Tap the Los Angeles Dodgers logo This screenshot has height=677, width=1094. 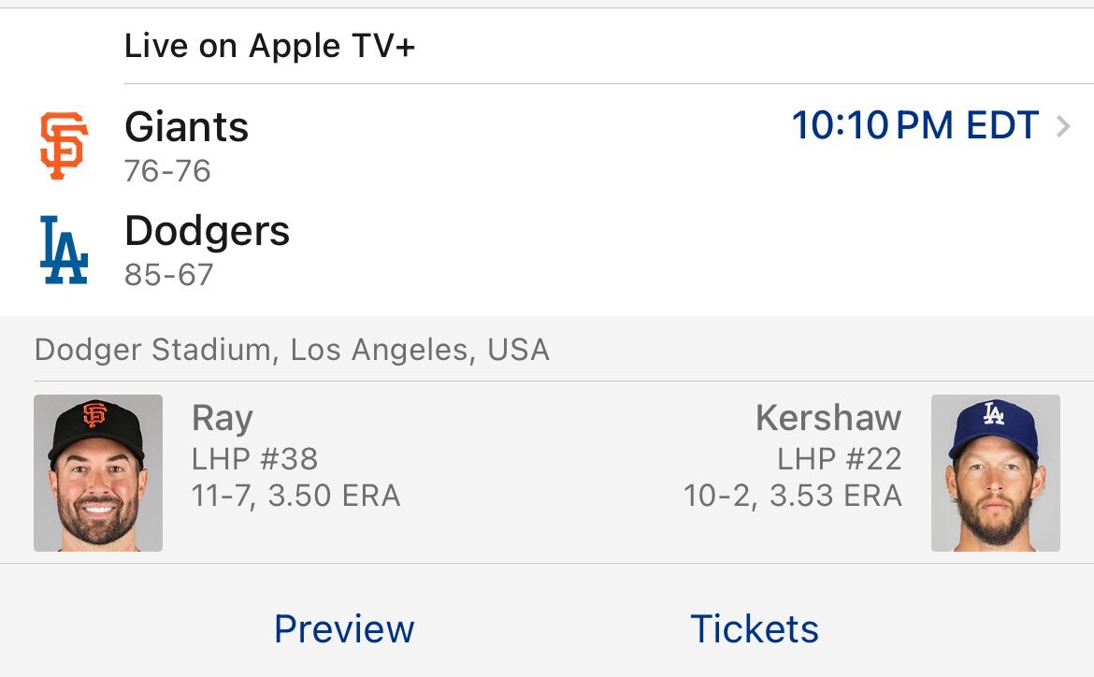(x=64, y=250)
